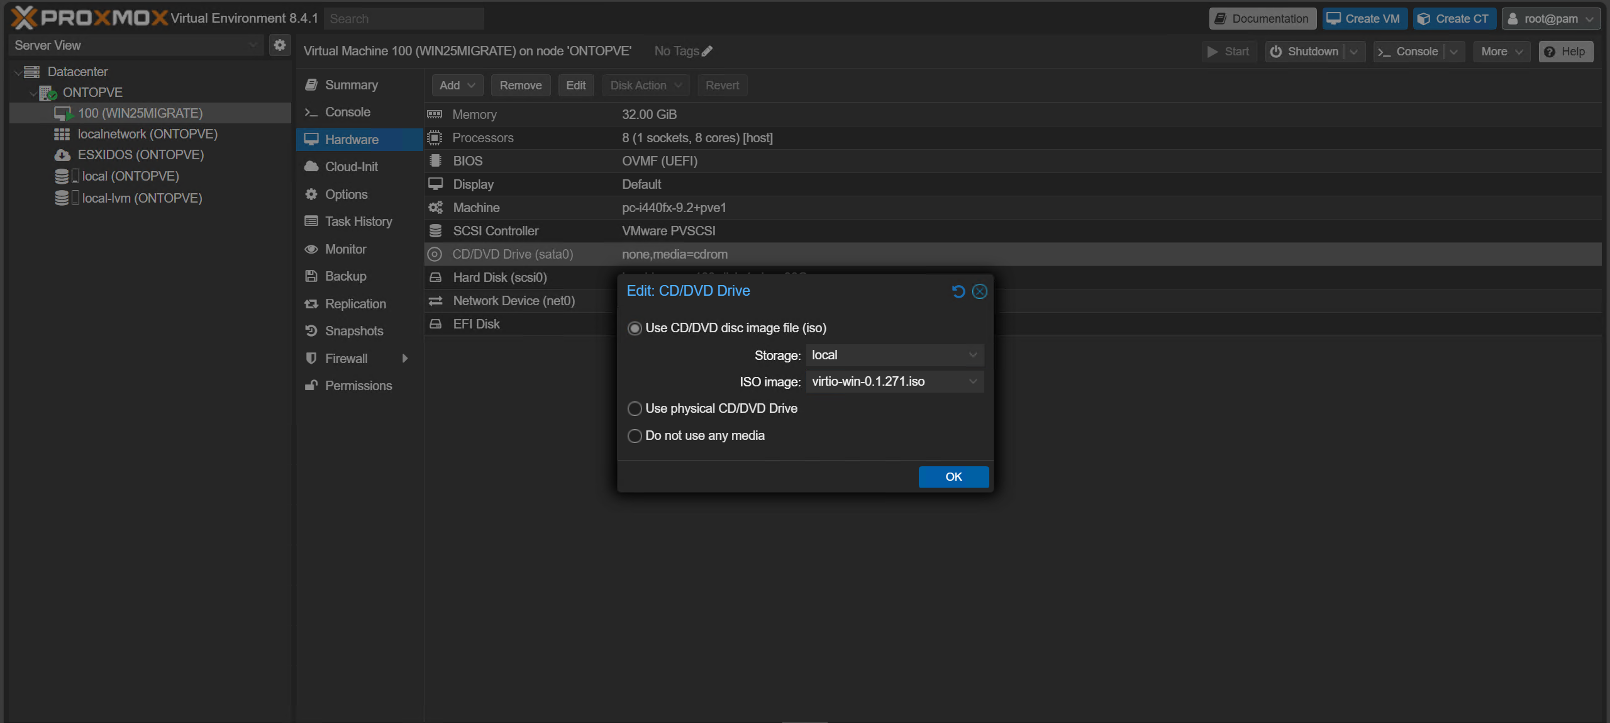Collapse the ONTOPVE tree node
This screenshot has height=723, width=1610.
point(33,93)
